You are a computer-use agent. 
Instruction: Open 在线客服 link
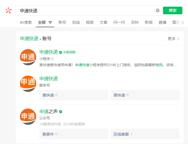click(121, 134)
